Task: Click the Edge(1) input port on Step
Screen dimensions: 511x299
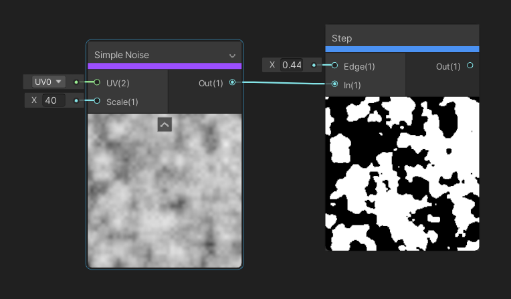Action: [x=334, y=66]
